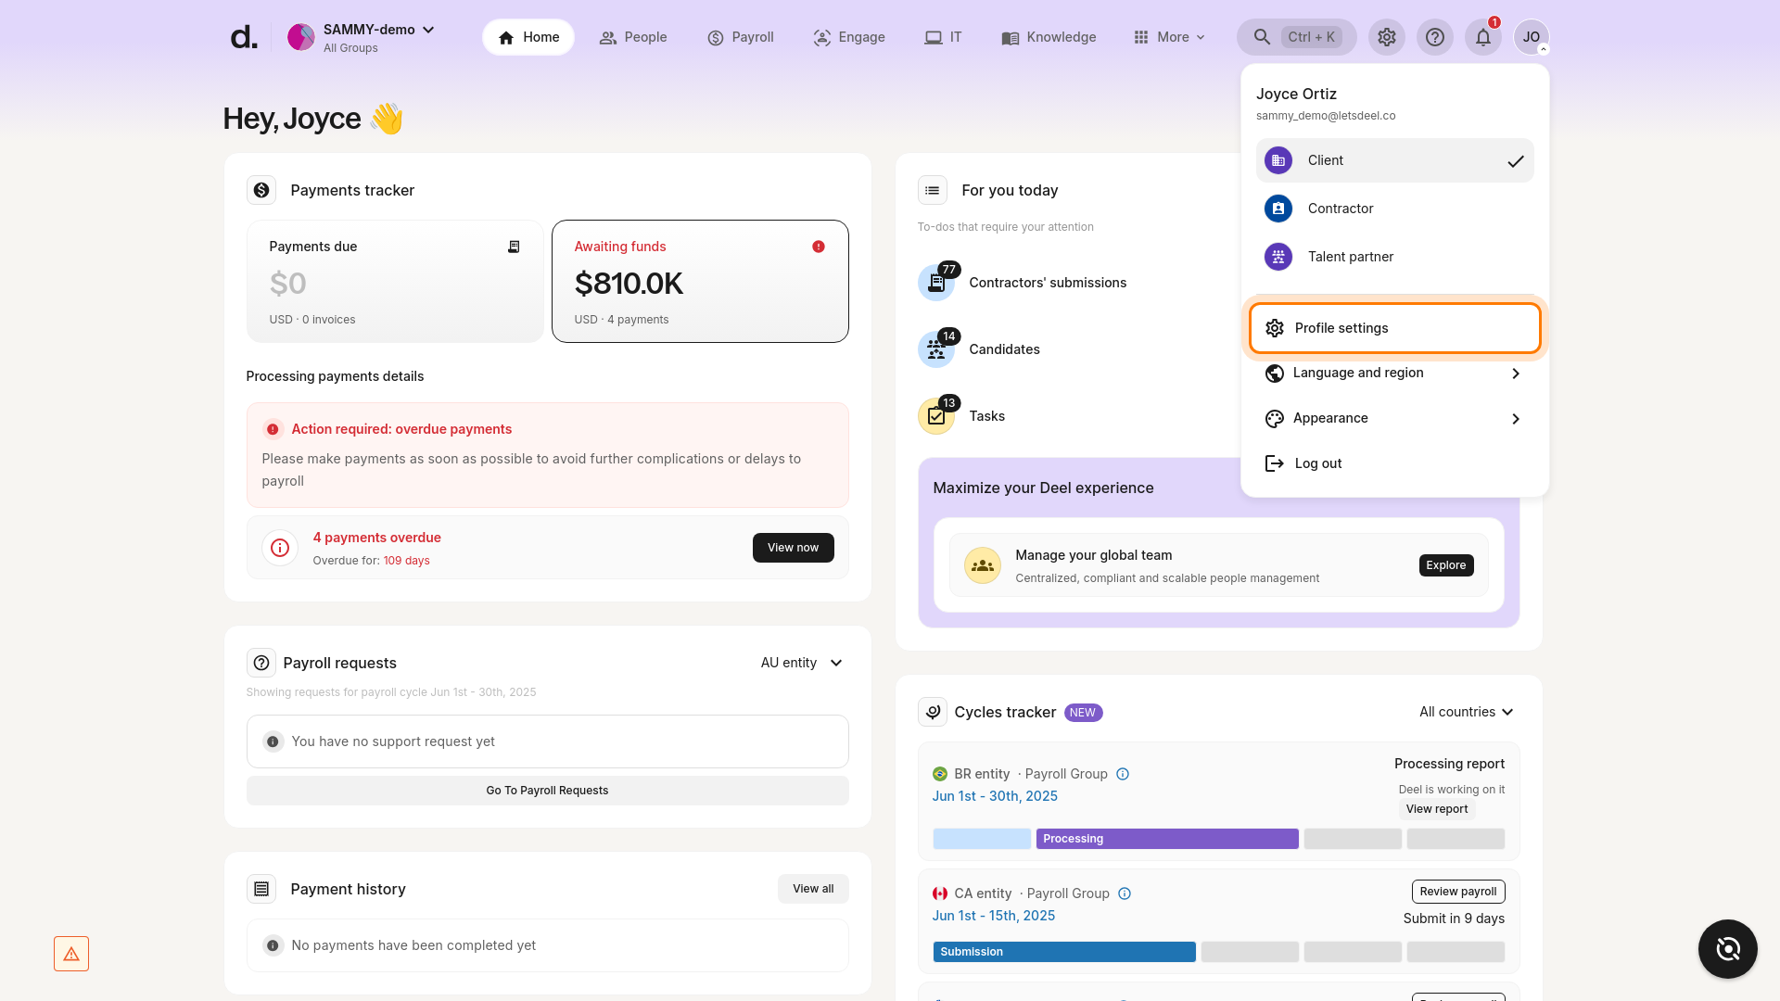1780x1001 pixels.
Task: Expand the Appearance submenu
Action: coord(1394,418)
